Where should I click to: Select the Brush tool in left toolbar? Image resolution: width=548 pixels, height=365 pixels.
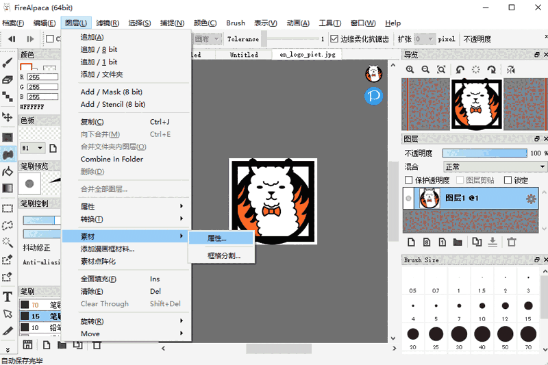coord(8,63)
